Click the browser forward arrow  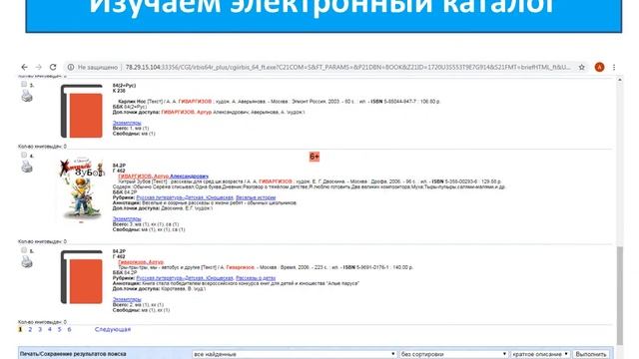coord(39,67)
